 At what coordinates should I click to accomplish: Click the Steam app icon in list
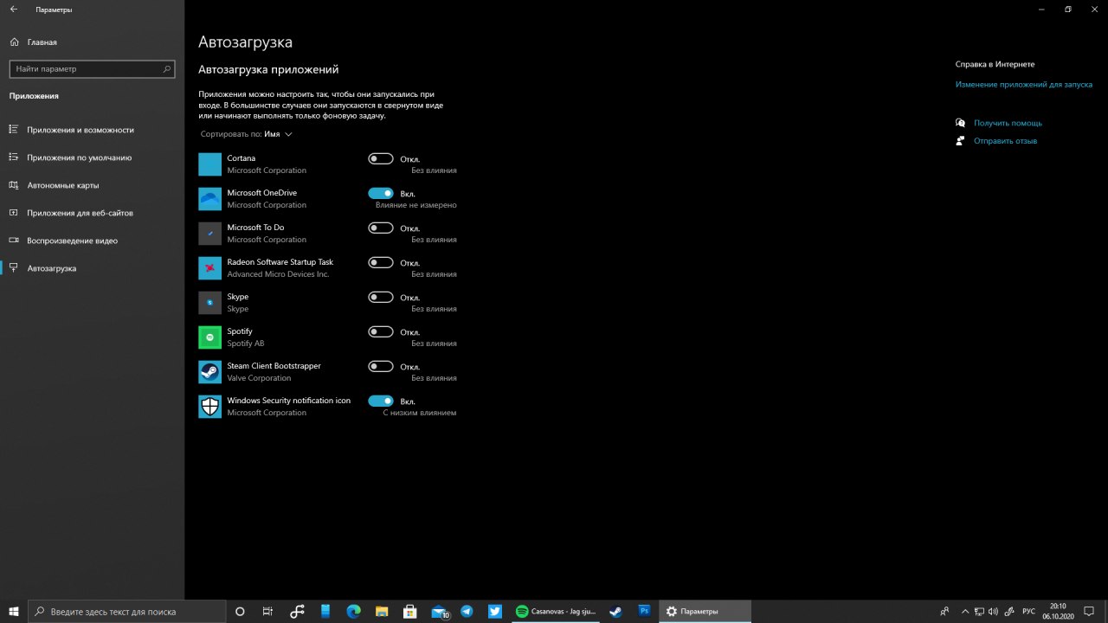click(x=209, y=372)
